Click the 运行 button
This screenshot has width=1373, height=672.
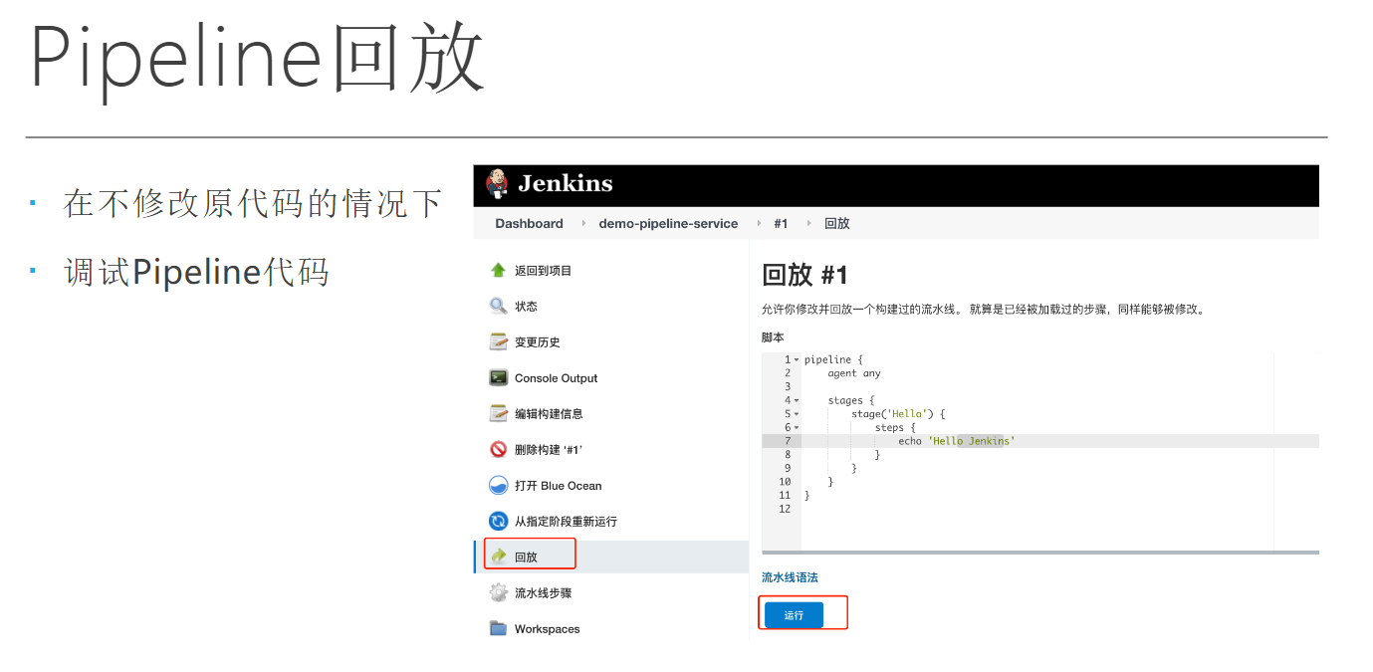pyautogui.click(x=794, y=615)
